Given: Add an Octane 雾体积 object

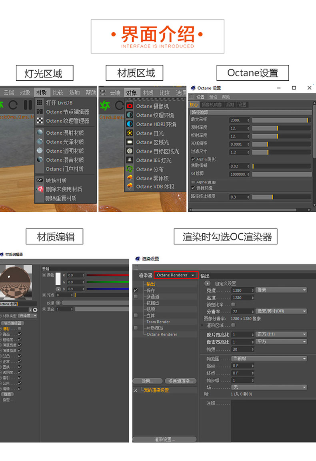Looking at the screenshot, I should 152,179.
